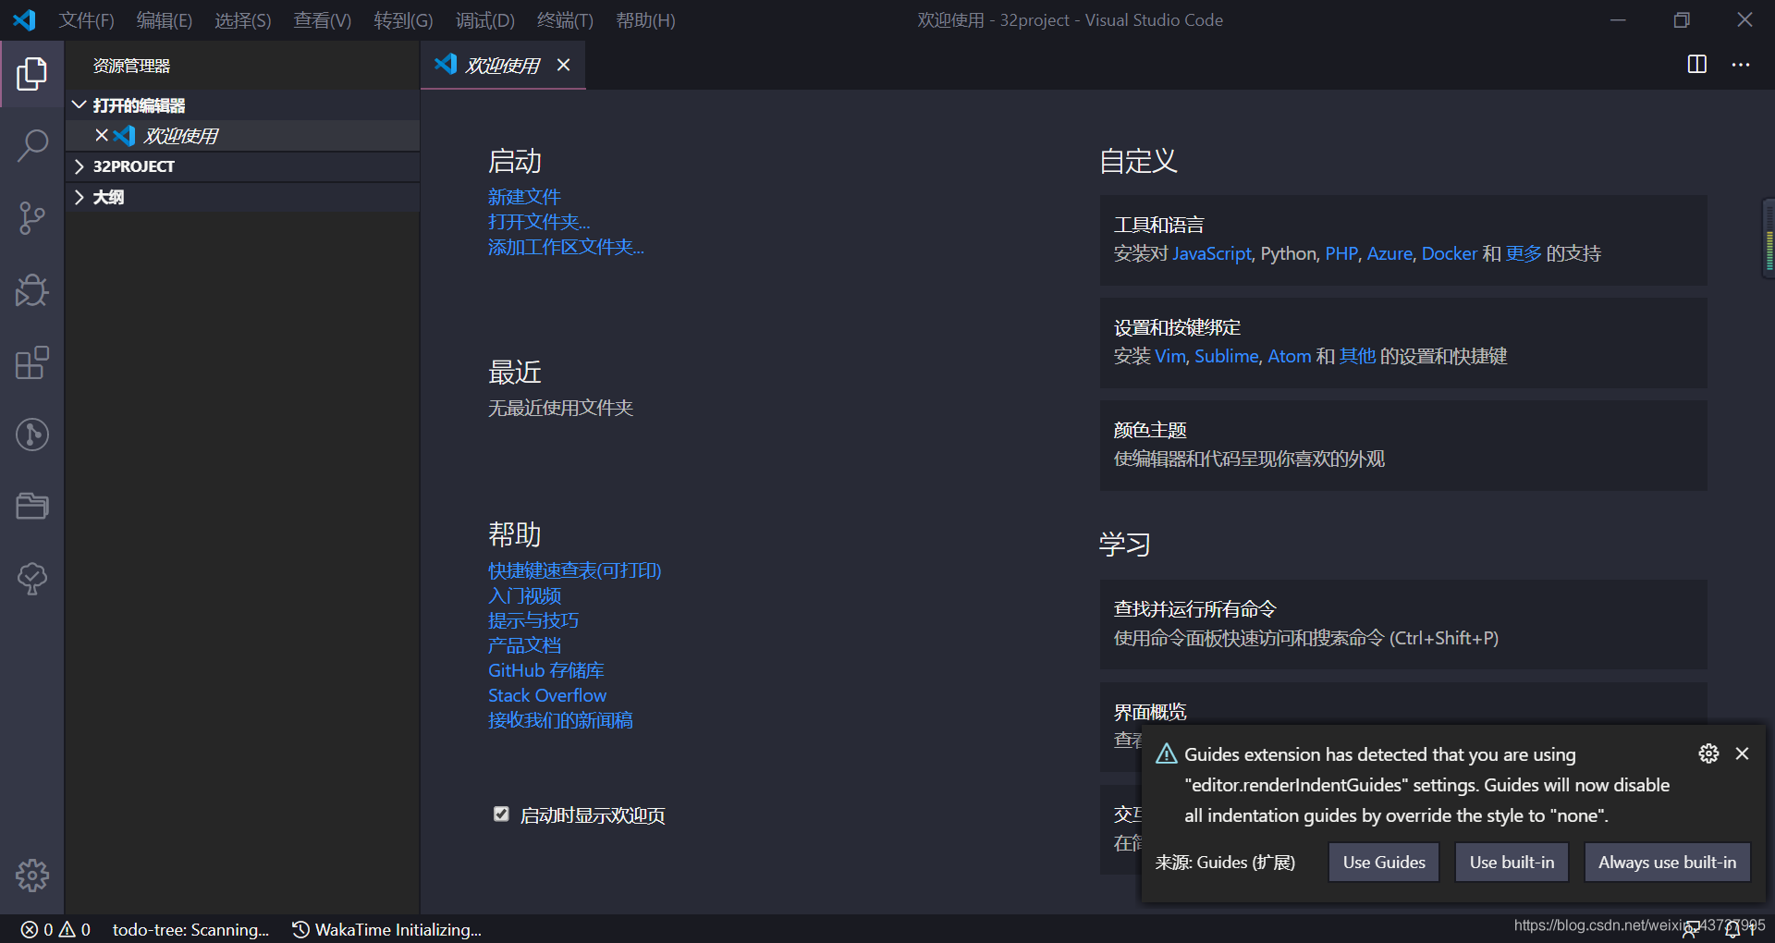Open the Explorer view in activity bar

pyautogui.click(x=31, y=74)
